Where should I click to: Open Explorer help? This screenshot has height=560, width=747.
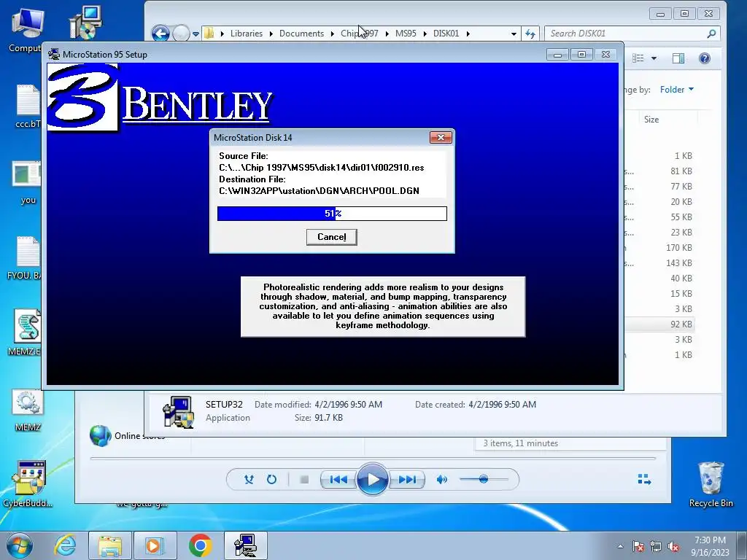click(x=705, y=58)
